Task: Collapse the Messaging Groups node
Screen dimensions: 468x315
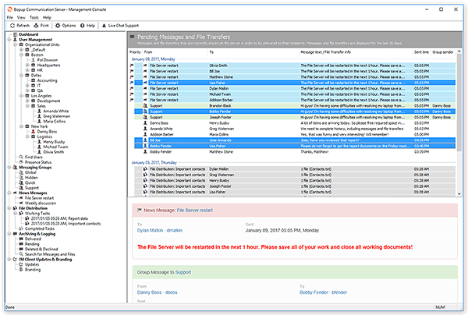Action: click(x=9, y=168)
